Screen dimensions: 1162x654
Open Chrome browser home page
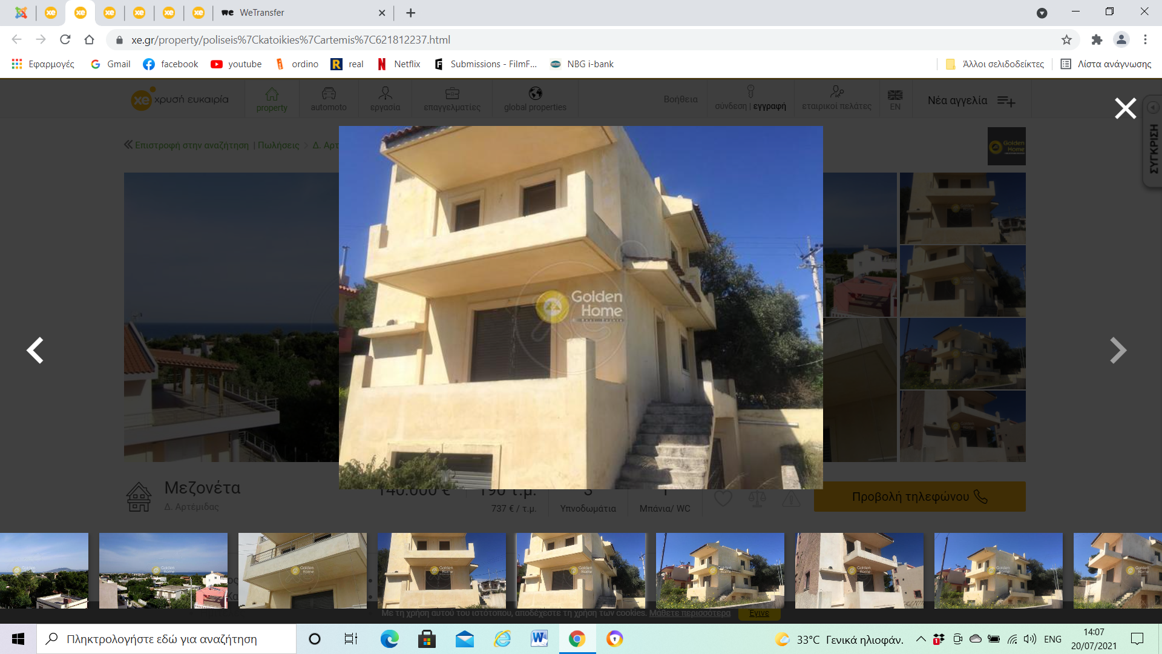point(90,40)
